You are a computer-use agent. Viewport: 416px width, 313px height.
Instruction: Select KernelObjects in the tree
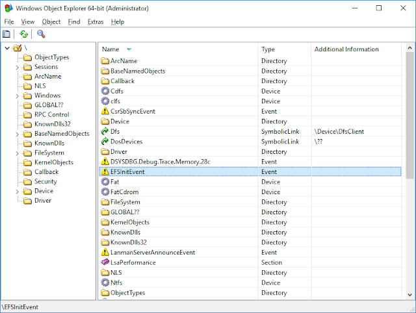54,162
